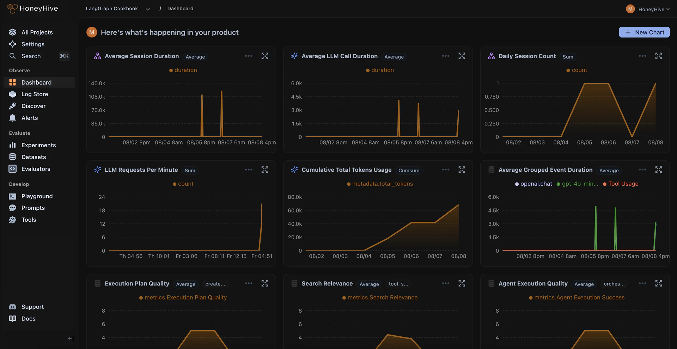
Task: Toggle the count legend on Daily Session Count
Action: coord(576,70)
